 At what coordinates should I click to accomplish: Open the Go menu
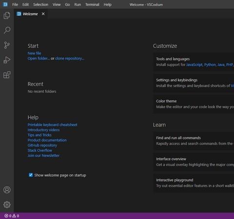click(67, 4)
